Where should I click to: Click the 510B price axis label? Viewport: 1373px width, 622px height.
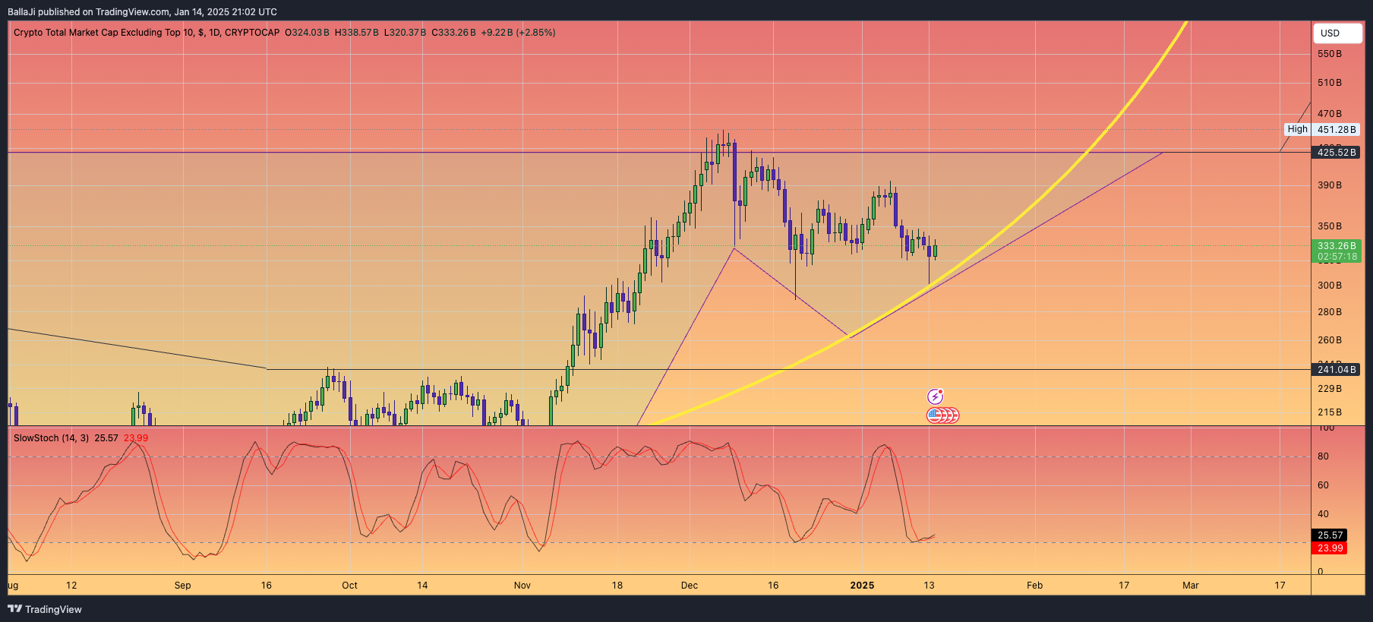click(x=1330, y=83)
